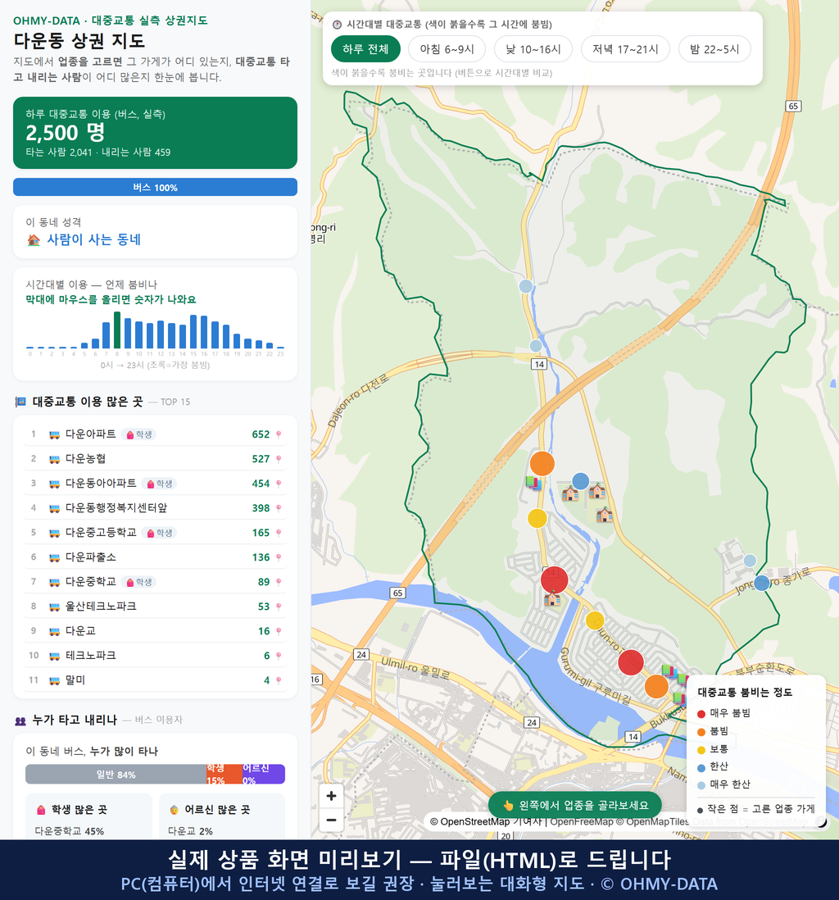Click the bus icon for 다운중고등학교
The width and height of the screenshot is (839, 900).
[x=55, y=534]
